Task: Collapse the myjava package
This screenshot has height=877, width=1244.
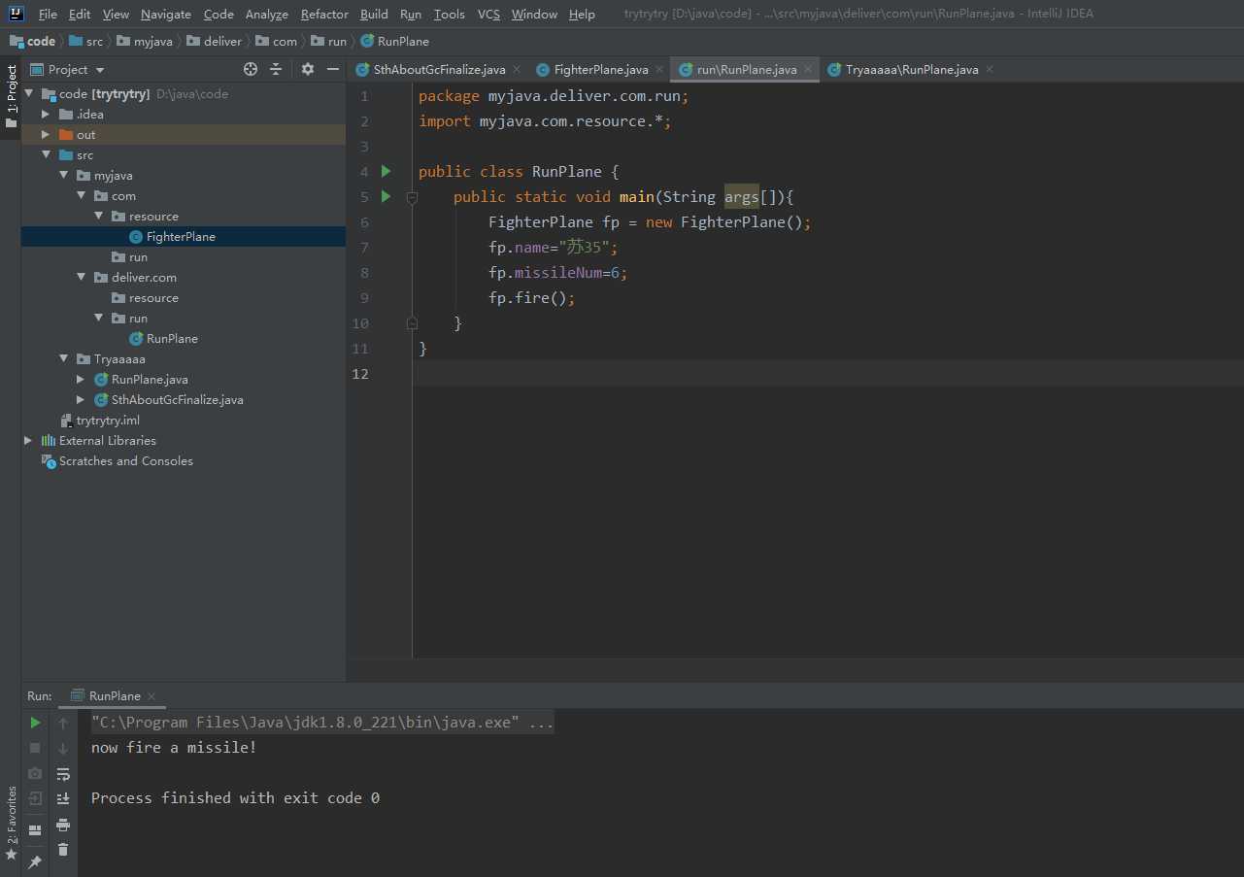Action: coord(63,176)
